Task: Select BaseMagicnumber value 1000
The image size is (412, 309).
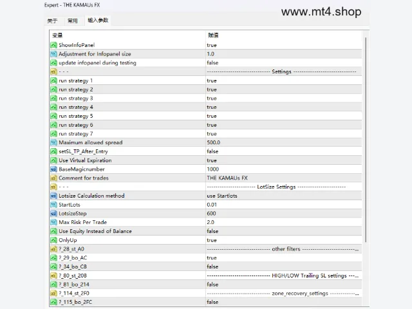Action: [x=213, y=169]
